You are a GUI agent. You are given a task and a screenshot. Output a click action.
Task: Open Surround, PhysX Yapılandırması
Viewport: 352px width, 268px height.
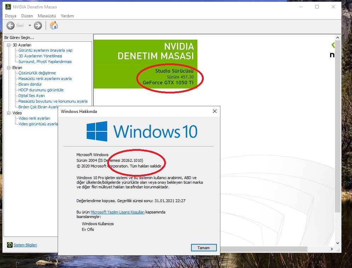pos(45,62)
